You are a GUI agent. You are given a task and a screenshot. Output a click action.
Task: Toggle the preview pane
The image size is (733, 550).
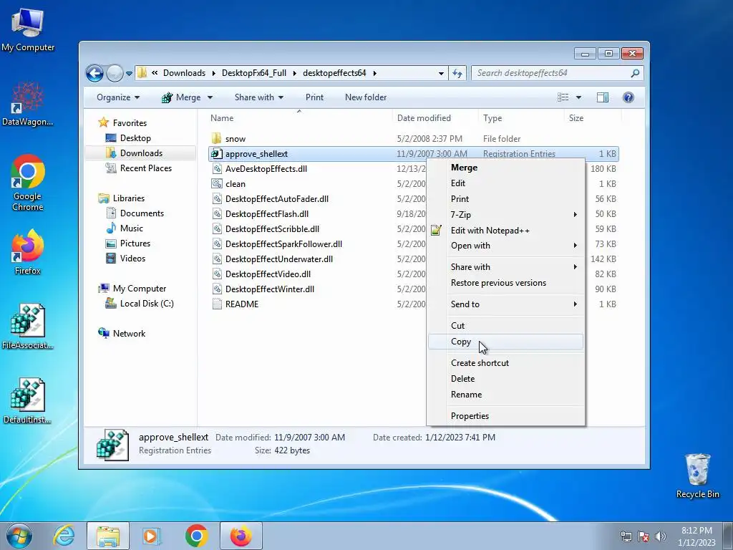[603, 97]
